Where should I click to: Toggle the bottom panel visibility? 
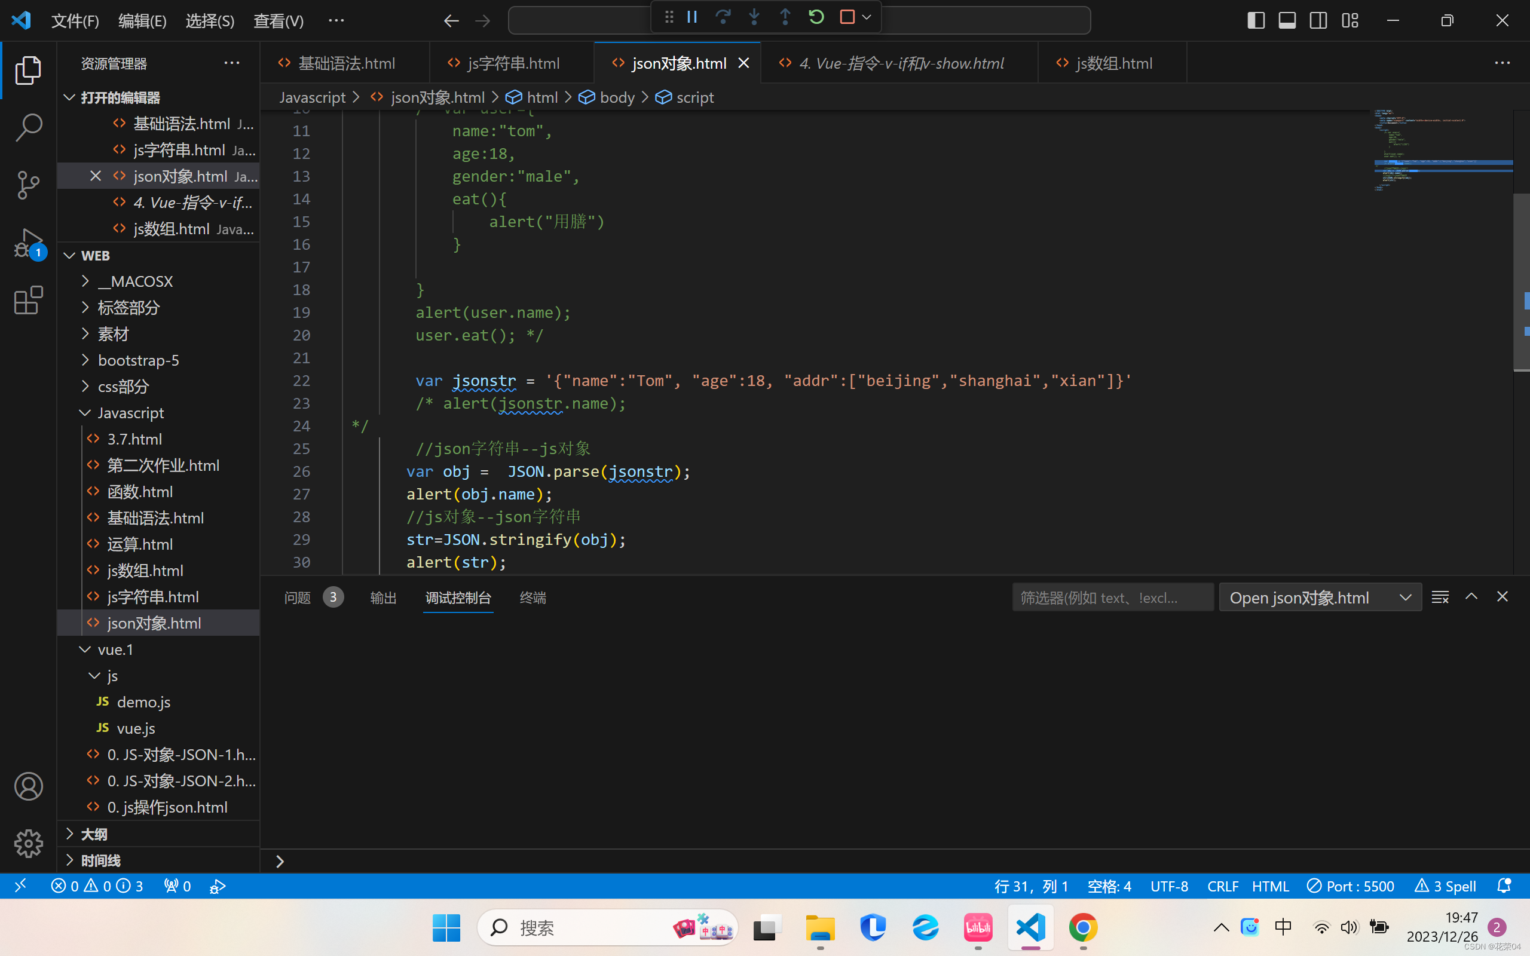(x=1287, y=20)
